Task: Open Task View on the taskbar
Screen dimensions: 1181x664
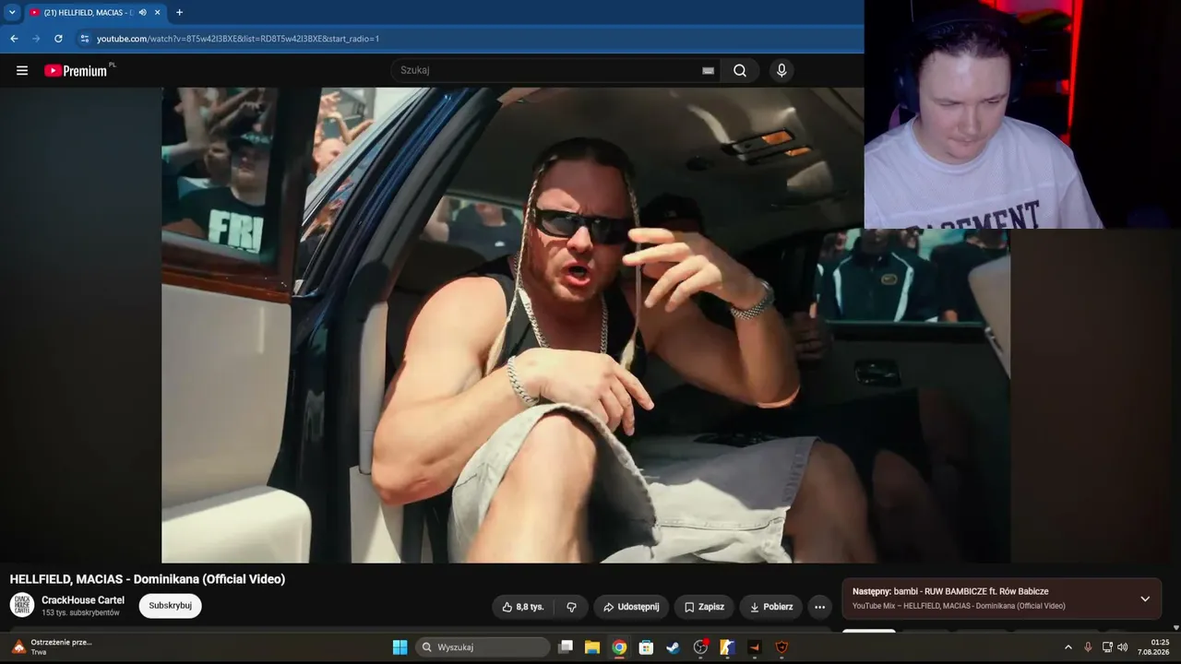Action: click(x=566, y=647)
